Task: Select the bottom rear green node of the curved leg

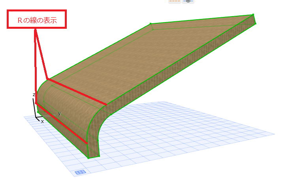Action: (99, 156)
